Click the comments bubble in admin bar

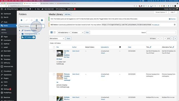pyautogui.click(x=30, y=9)
